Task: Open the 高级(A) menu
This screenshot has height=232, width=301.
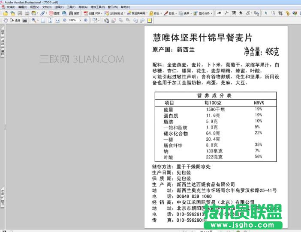Action: (83, 7)
